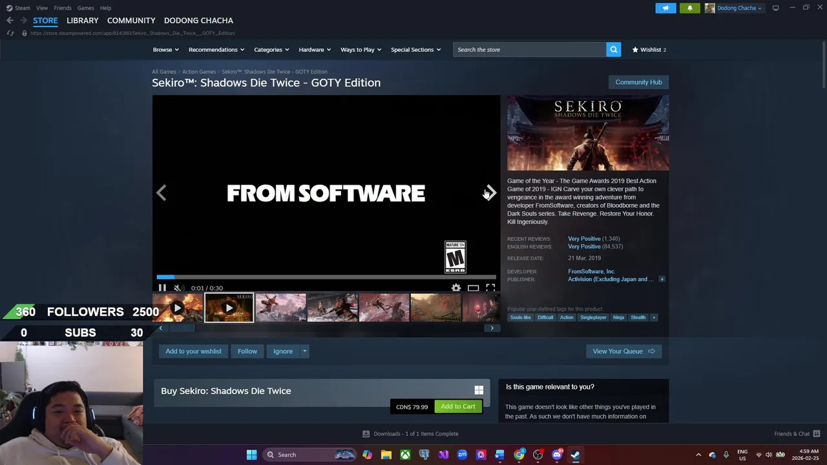Expand publisher list plus button
Image resolution: width=827 pixels, height=465 pixels.
[x=662, y=279]
